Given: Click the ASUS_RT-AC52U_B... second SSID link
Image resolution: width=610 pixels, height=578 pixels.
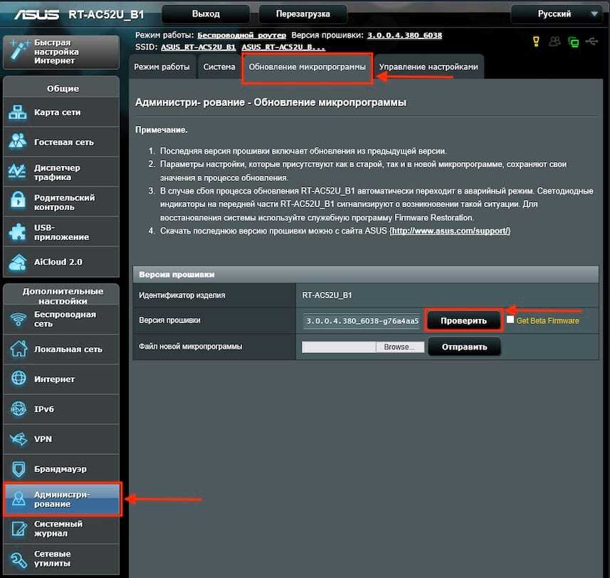Looking at the screenshot, I should [283, 47].
